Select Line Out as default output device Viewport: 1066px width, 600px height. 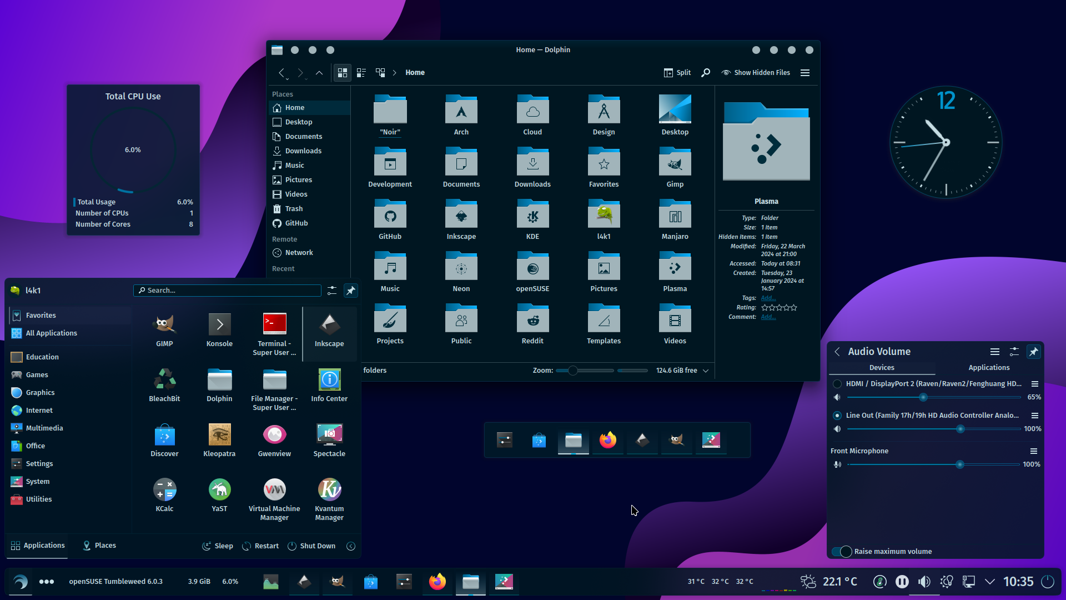tap(837, 416)
